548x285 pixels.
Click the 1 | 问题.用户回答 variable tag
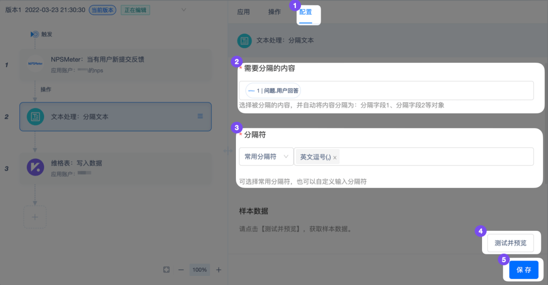pyautogui.click(x=273, y=91)
